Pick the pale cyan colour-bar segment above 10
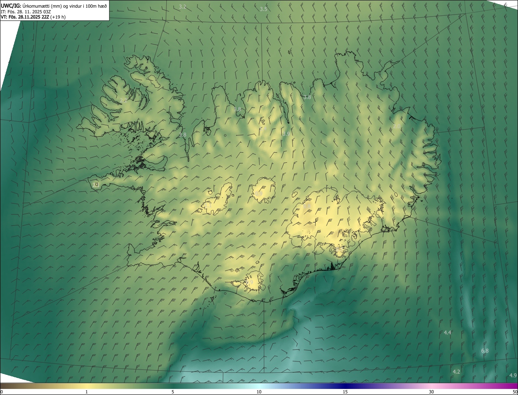 (259, 386)
